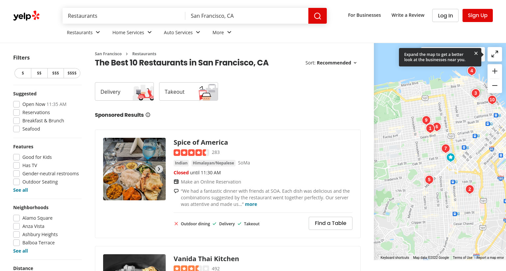506x271 pixels.
Task: Enable Breakfast & Brunch filter
Action: [16, 121]
